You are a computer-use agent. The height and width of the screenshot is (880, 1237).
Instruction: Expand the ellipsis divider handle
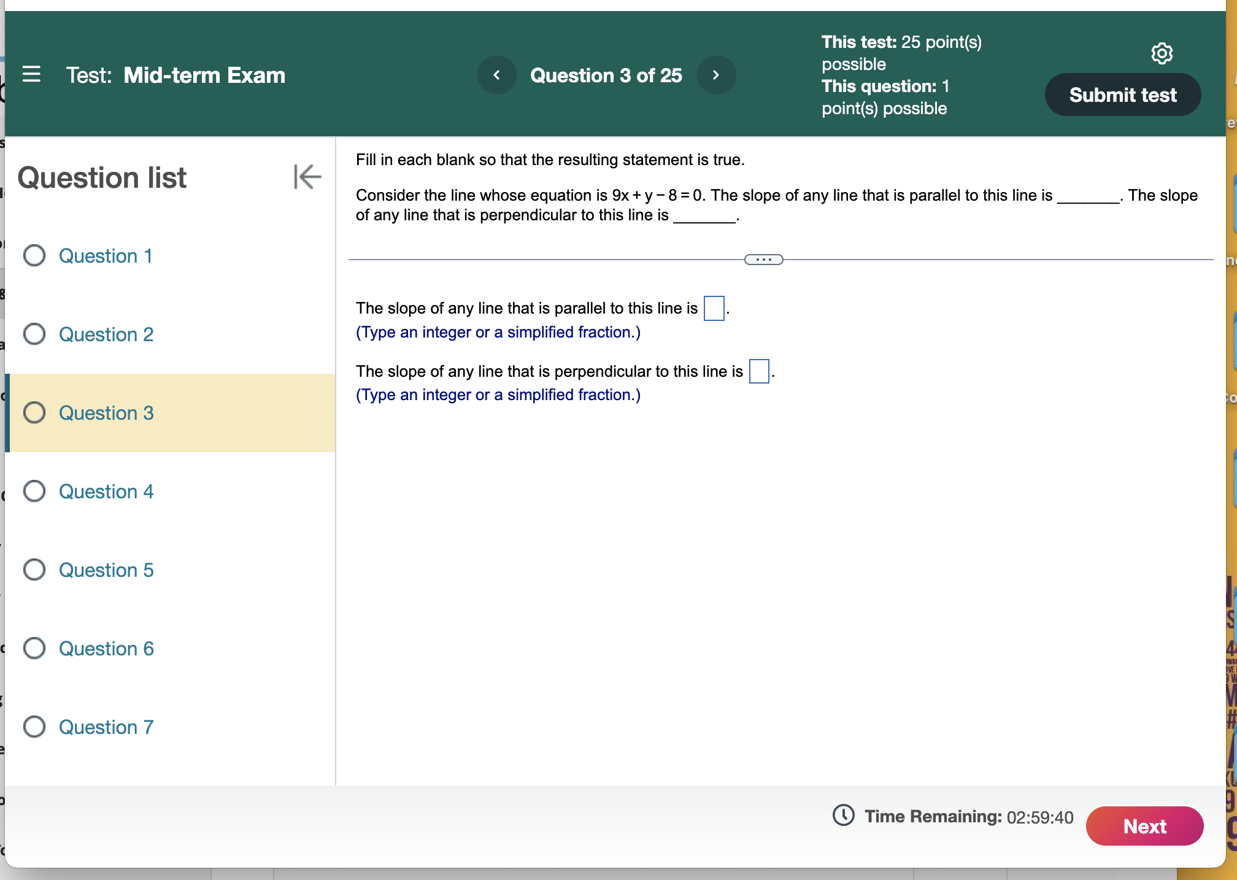click(763, 260)
